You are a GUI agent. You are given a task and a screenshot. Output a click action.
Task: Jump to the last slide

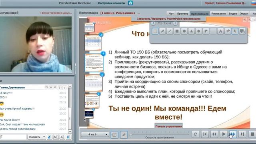tap(242, 134)
